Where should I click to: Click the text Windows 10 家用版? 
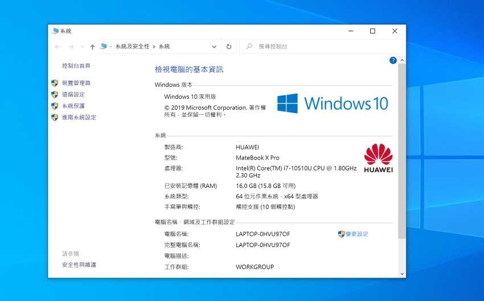pyautogui.click(x=190, y=97)
